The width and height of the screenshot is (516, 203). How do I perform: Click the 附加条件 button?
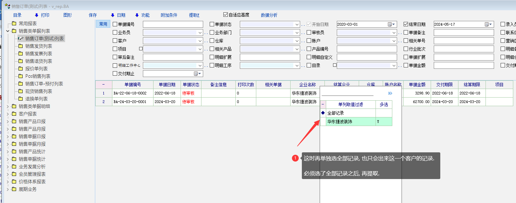169,15
